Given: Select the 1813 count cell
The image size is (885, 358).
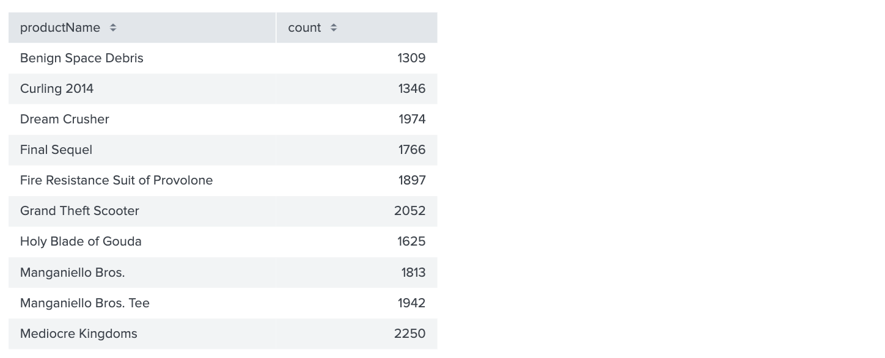Looking at the screenshot, I should click(413, 272).
